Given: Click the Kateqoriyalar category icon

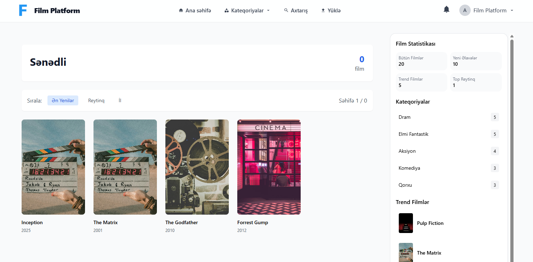Looking at the screenshot, I should pyautogui.click(x=227, y=11).
